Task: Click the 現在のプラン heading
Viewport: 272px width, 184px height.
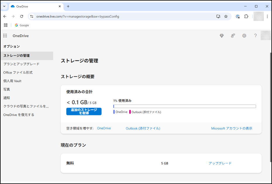Action: pos(73,145)
